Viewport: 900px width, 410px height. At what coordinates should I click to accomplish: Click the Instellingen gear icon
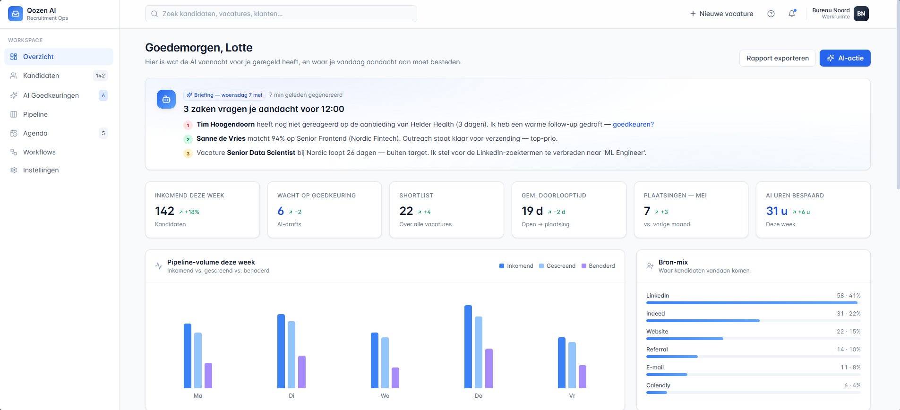[x=14, y=170]
